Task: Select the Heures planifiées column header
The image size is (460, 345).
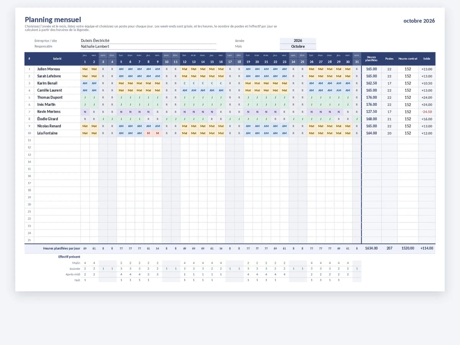Action: pos(371,59)
